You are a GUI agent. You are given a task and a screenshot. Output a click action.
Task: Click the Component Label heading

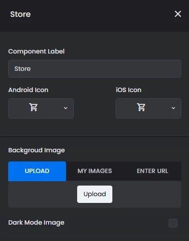click(x=36, y=52)
